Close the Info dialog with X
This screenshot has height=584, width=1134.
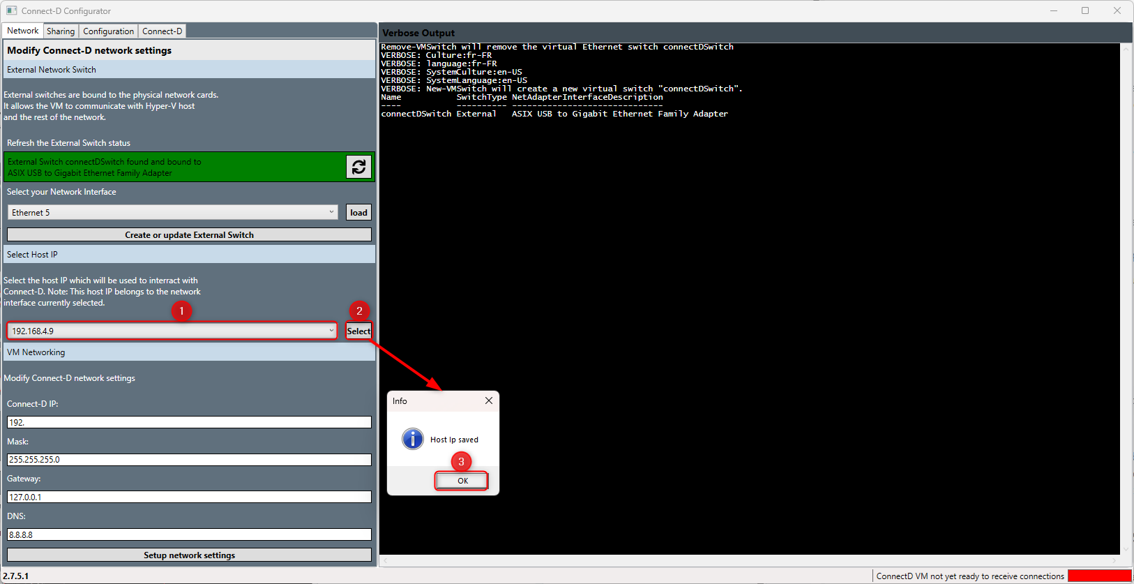pos(489,400)
